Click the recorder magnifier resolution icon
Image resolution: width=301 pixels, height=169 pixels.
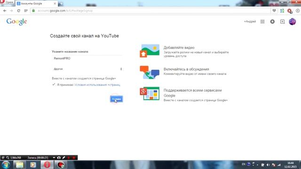pyautogui.click(x=8, y=158)
